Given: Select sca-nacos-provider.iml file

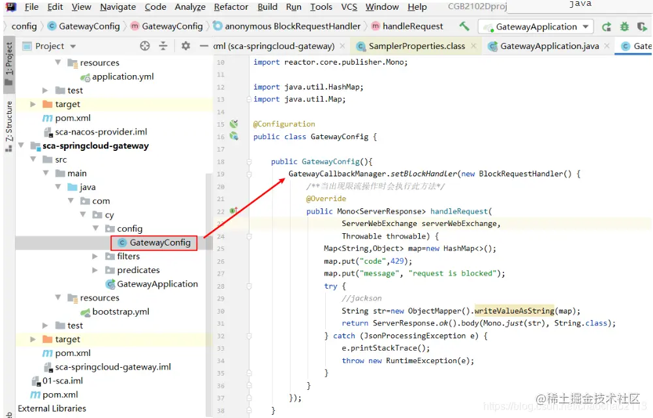Looking at the screenshot, I should pyautogui.click(x=101, y=132).
